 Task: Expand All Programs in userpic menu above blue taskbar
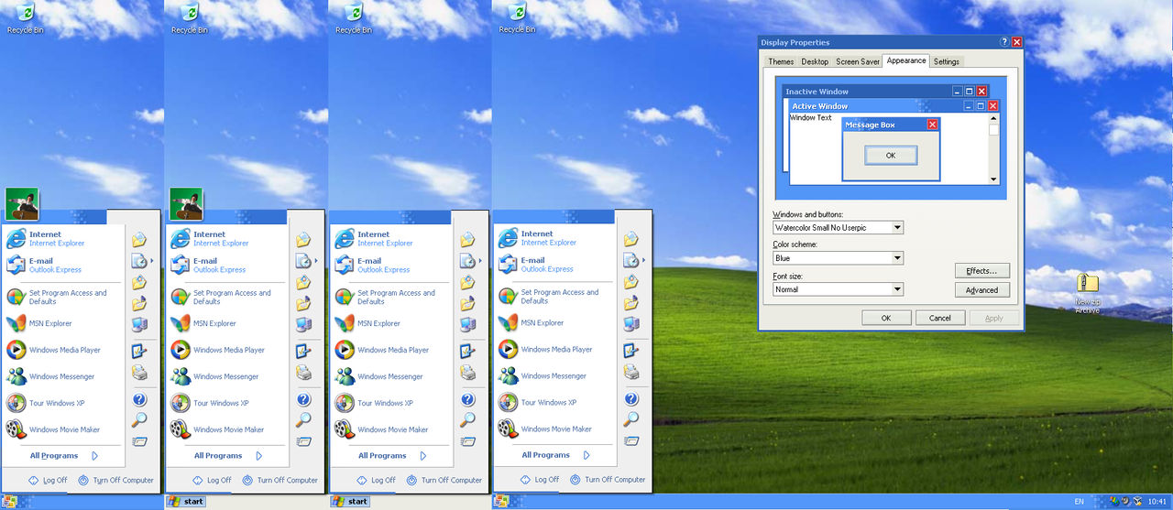coord(64,455)
